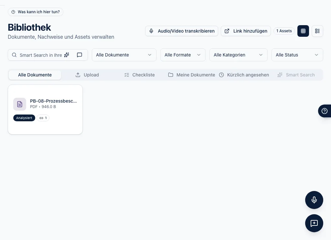This screenshot has width=331, height=240.
Task: Go to the Meine Dokumente tab
Action: click(x=191, y=75)
